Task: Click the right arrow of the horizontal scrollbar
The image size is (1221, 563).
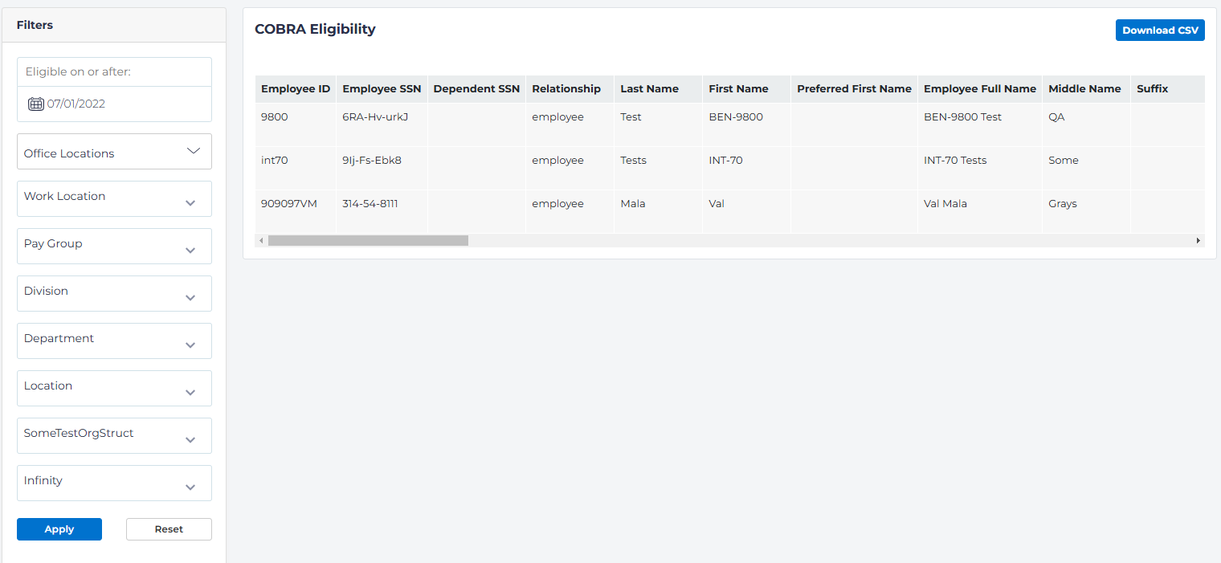Action: [x=1199, y=240]
